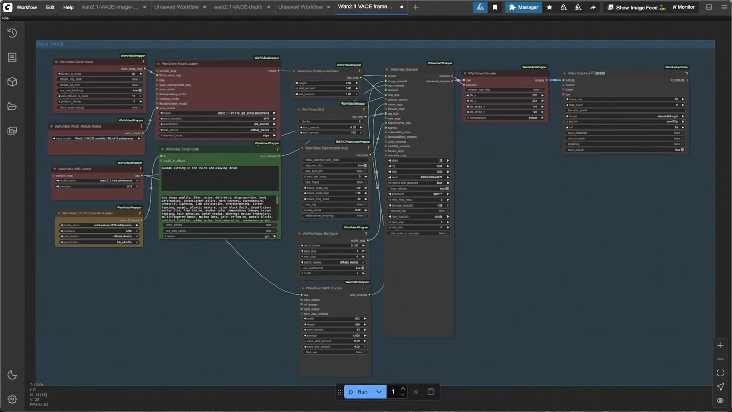Toggle save_output in Video Combine node
This screenshot has width=732, height=412.
point(625,150)
